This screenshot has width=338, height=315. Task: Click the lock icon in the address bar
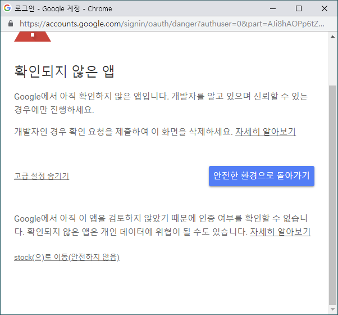tap(11, 24)
